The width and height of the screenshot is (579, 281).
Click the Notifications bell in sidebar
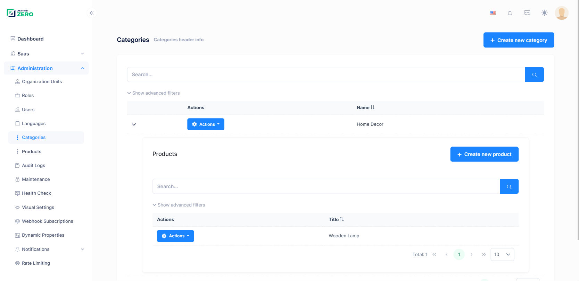pos(17,249)
